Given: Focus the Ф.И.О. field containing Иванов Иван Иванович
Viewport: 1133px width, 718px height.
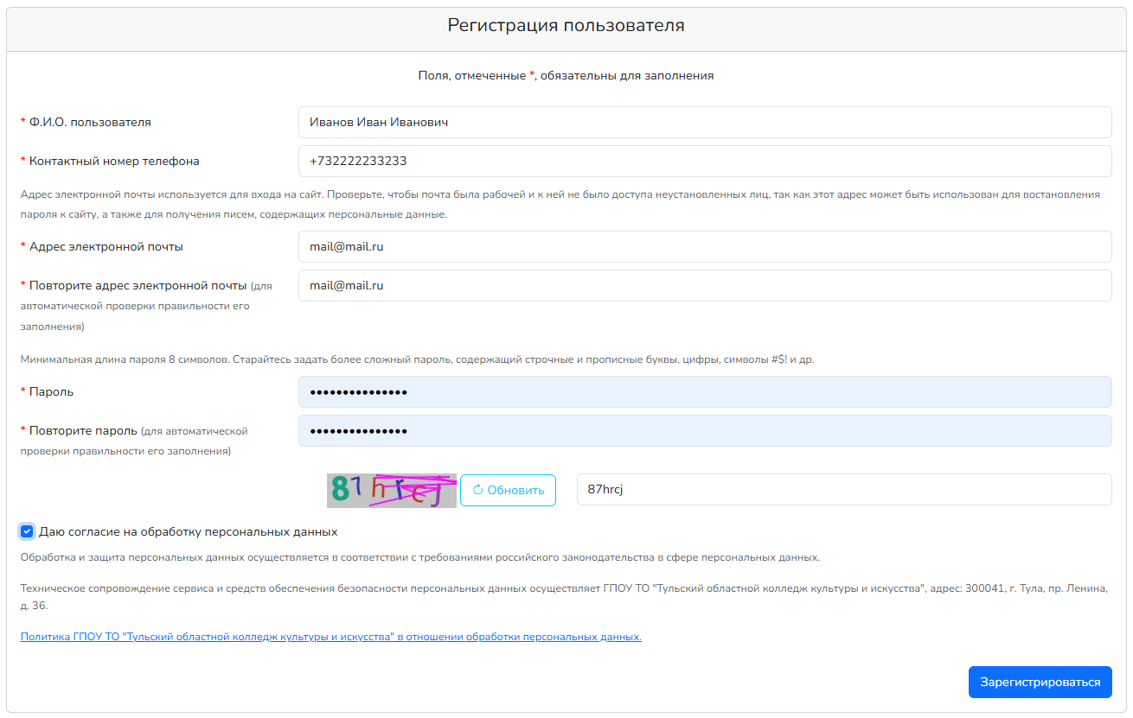Looking at the screenshot, I should click(x=704, y=122).
